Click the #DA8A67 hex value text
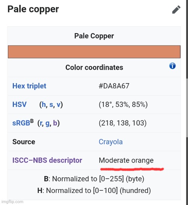This screenshot has height=205, width=188. [114, 86]
